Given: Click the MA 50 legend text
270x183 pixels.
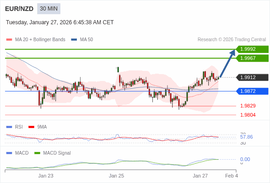Looking at the screenshot, I should [x=86, y=40].
